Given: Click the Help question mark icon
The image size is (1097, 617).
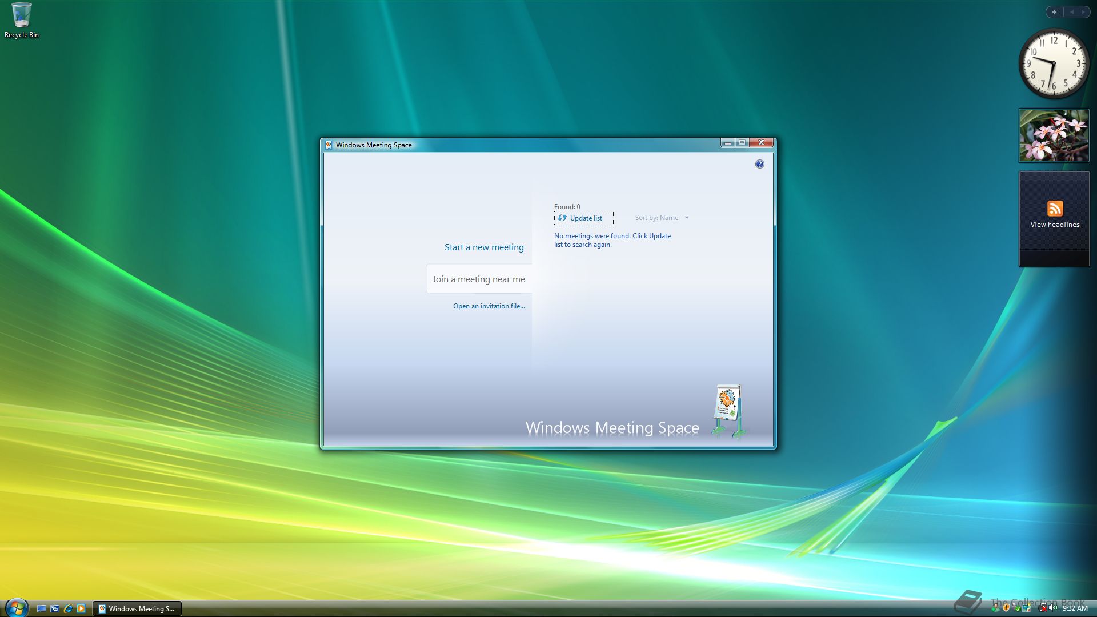Looking at the screenshot, I should point(759,164).
